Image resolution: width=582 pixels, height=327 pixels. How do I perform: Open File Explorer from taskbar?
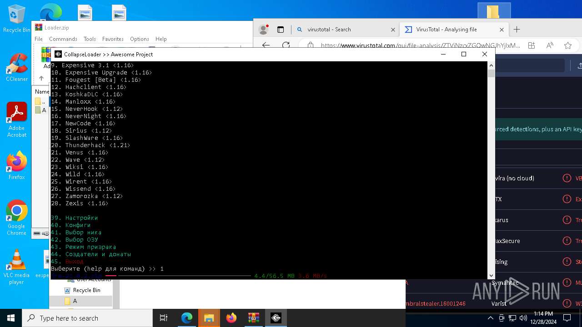pos(209,318)
